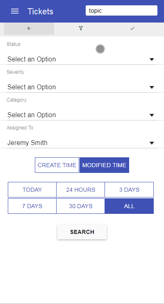The width and height of the screenshot is (164, 304).
Task: Select the Modified Time toggle
Action: 105,165
